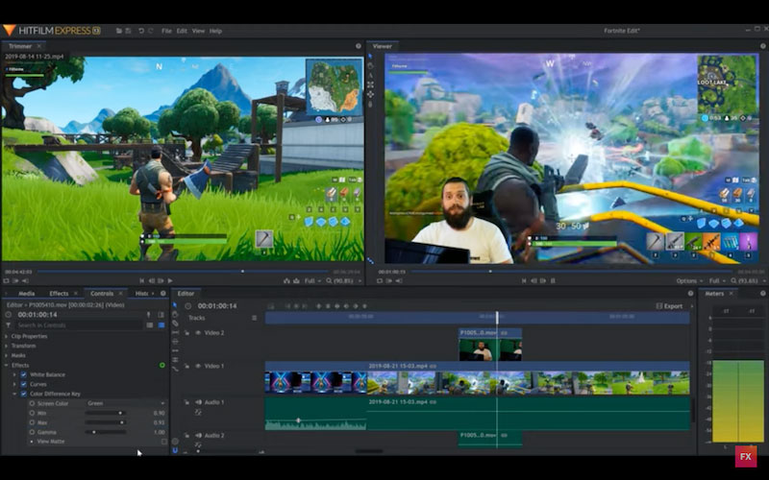Open the View menu

click(198, 31)
